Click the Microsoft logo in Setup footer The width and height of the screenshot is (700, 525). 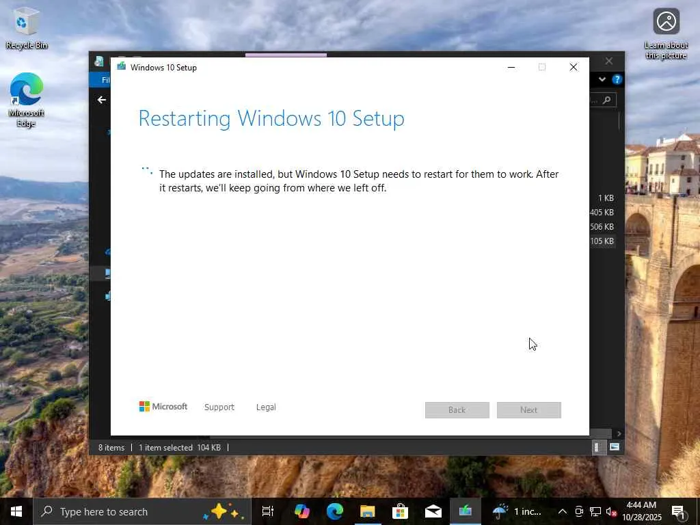click(163, 407)
